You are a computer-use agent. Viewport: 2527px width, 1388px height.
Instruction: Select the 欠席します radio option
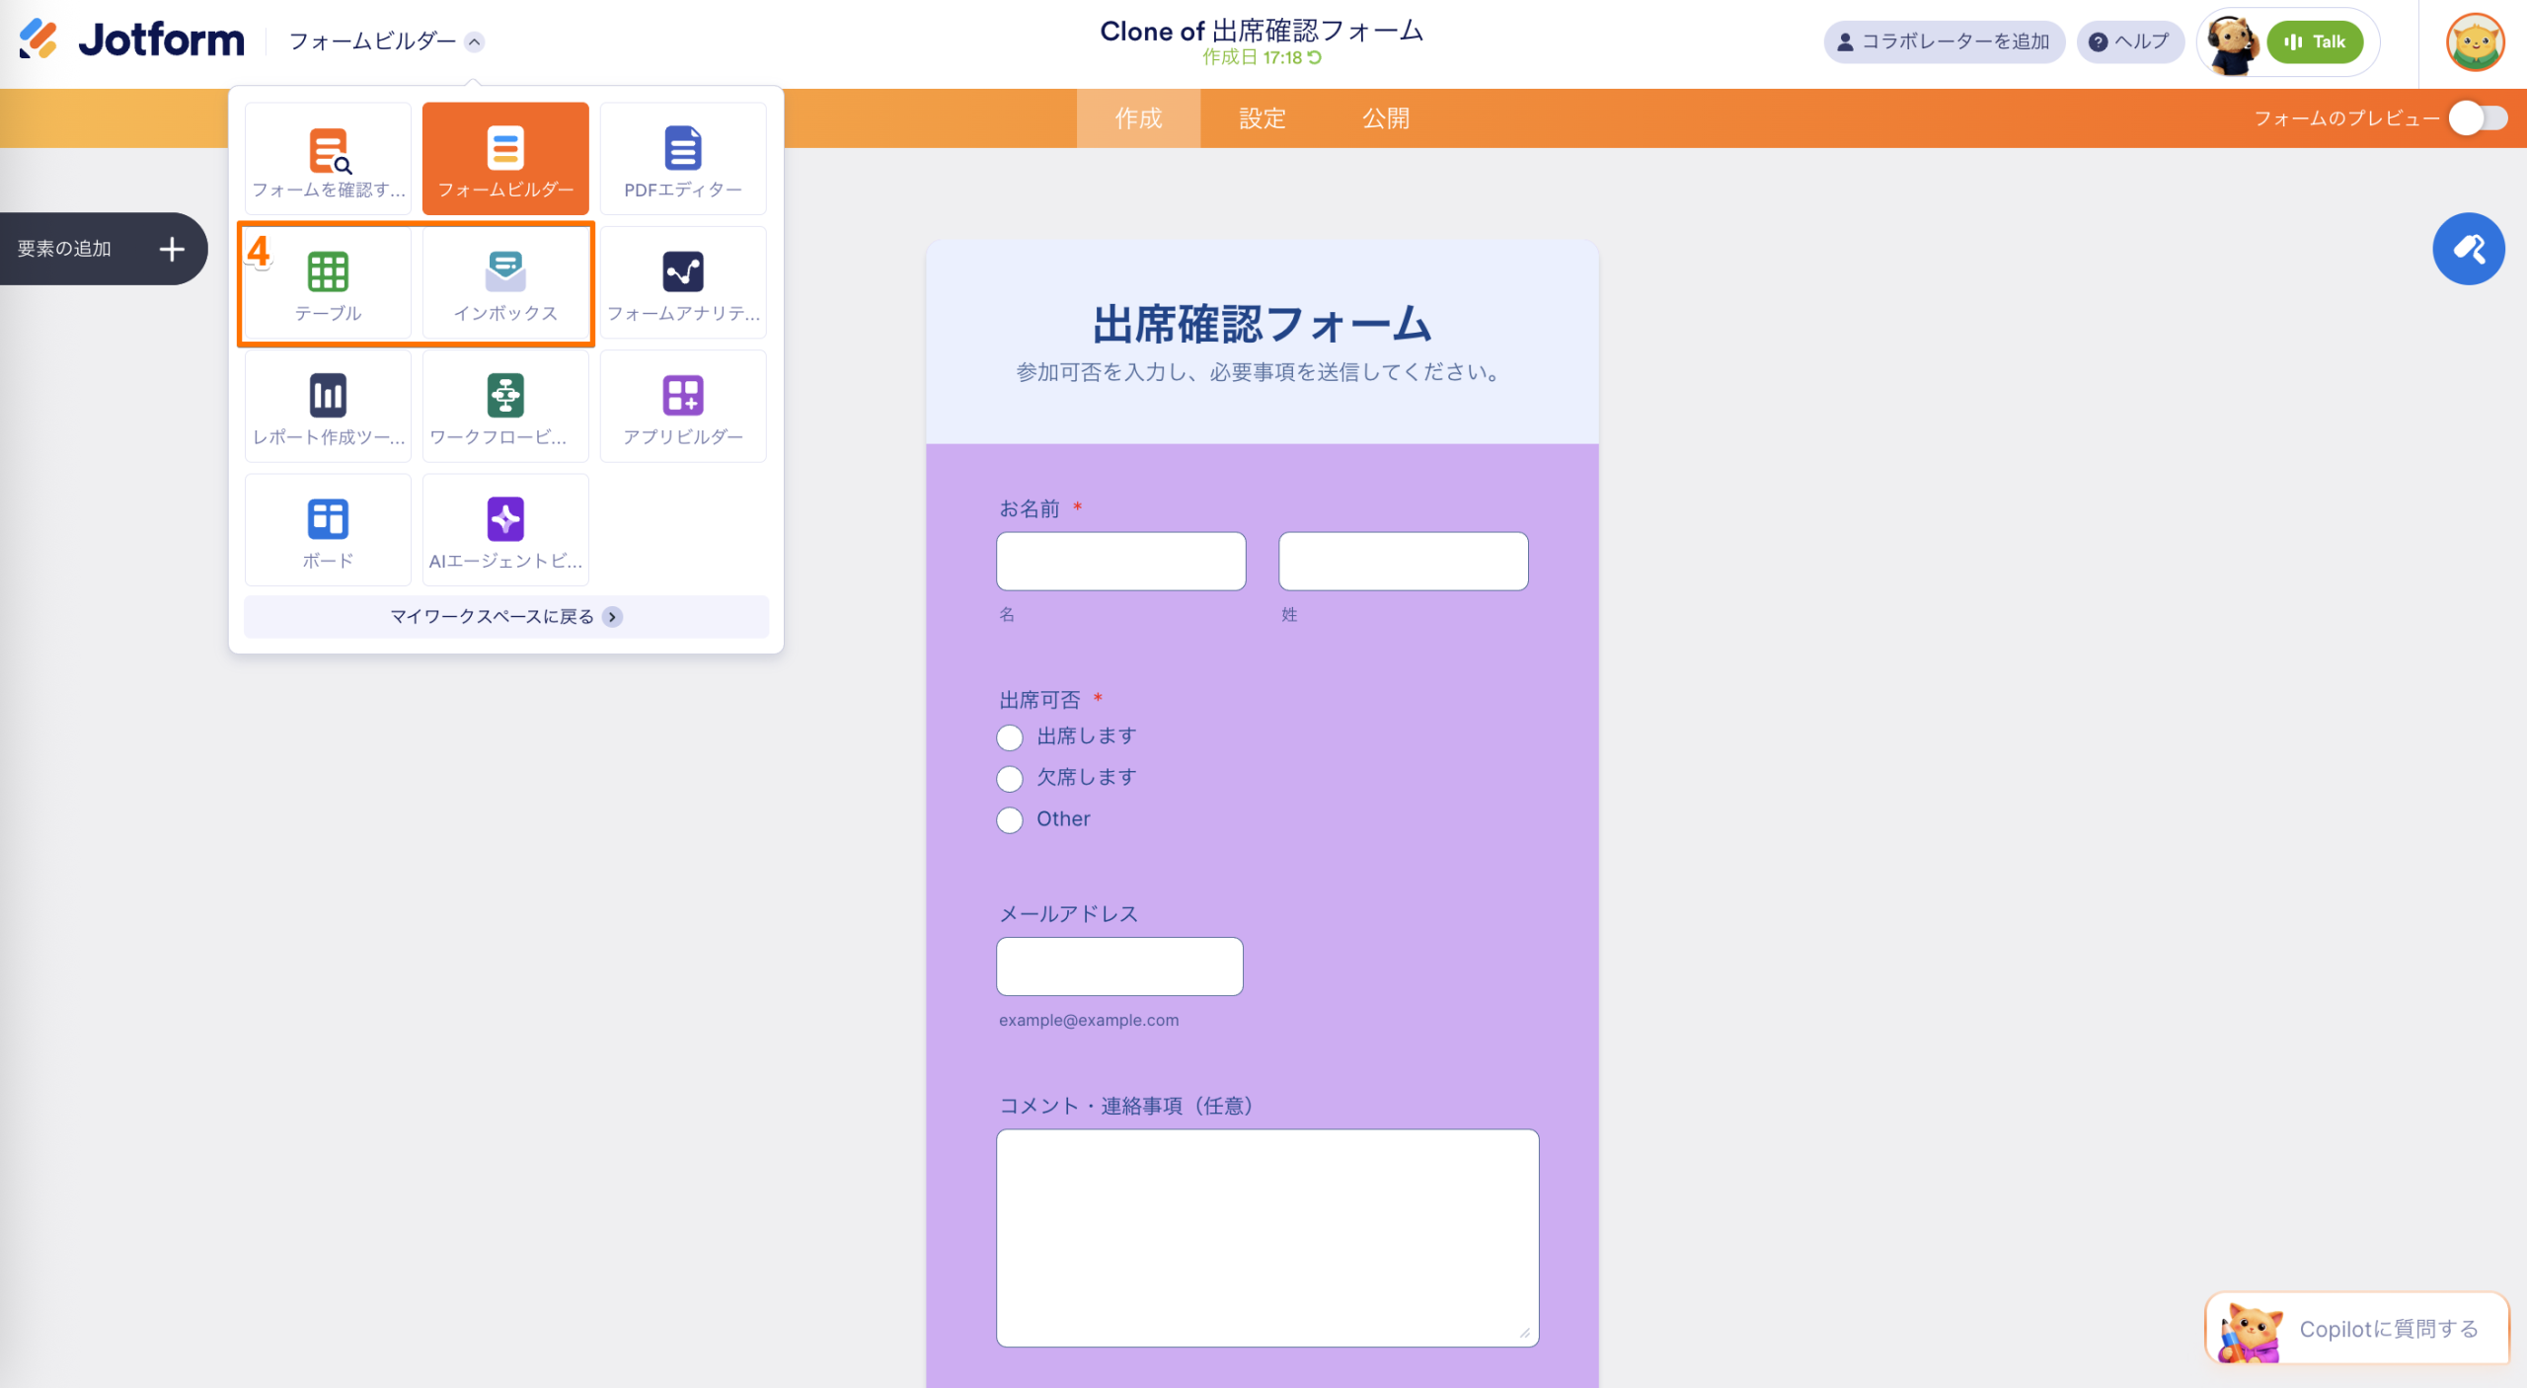click(x=1009, y=779)
